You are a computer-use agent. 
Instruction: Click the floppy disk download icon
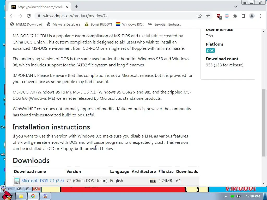tap(17, 181)
